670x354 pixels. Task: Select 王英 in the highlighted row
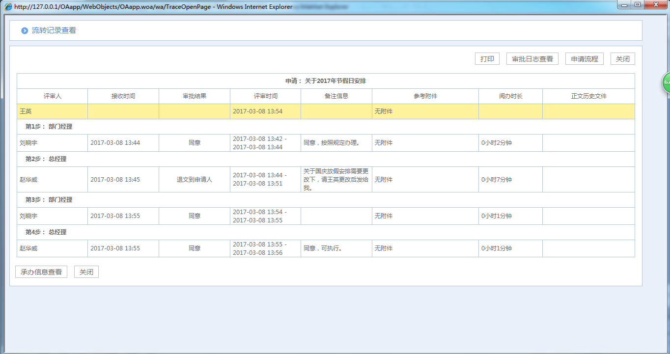[x=26, y=111]
